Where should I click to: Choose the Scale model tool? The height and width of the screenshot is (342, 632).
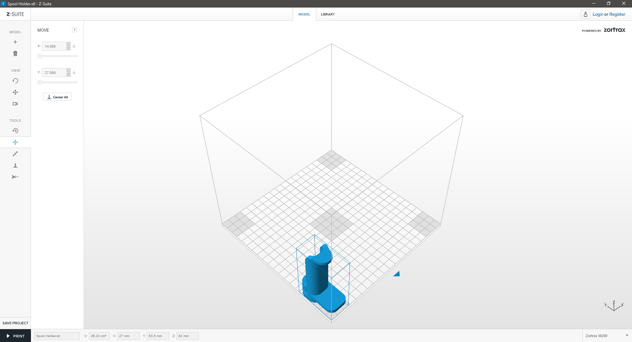click(15, 154)
